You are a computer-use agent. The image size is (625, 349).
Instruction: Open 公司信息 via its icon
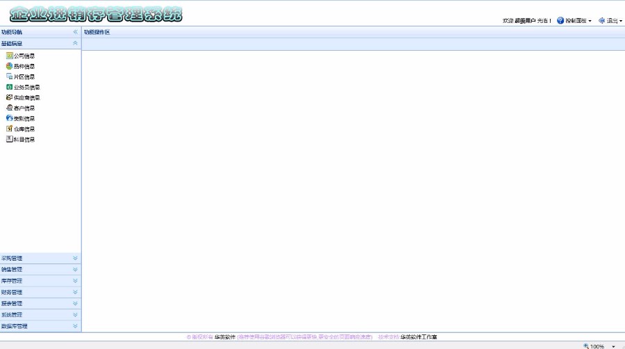point(9,56)
